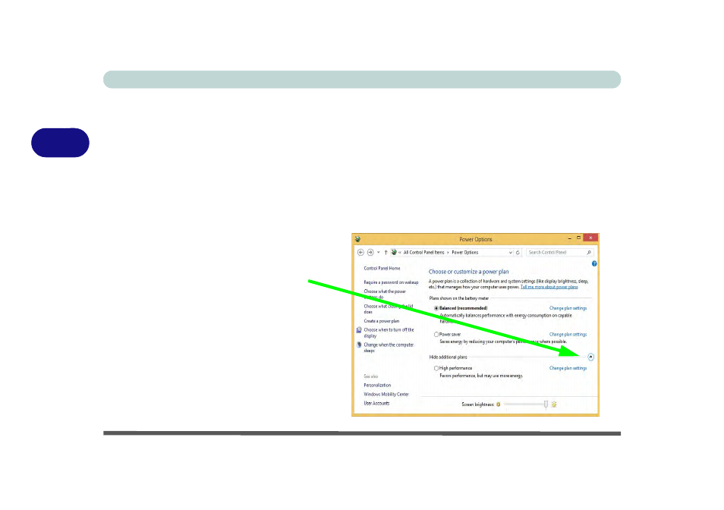The height and width of the screenshot is (510, 724).
Task: Click 'Choose or customize a power plan' heading
Action: coord(468,272)
